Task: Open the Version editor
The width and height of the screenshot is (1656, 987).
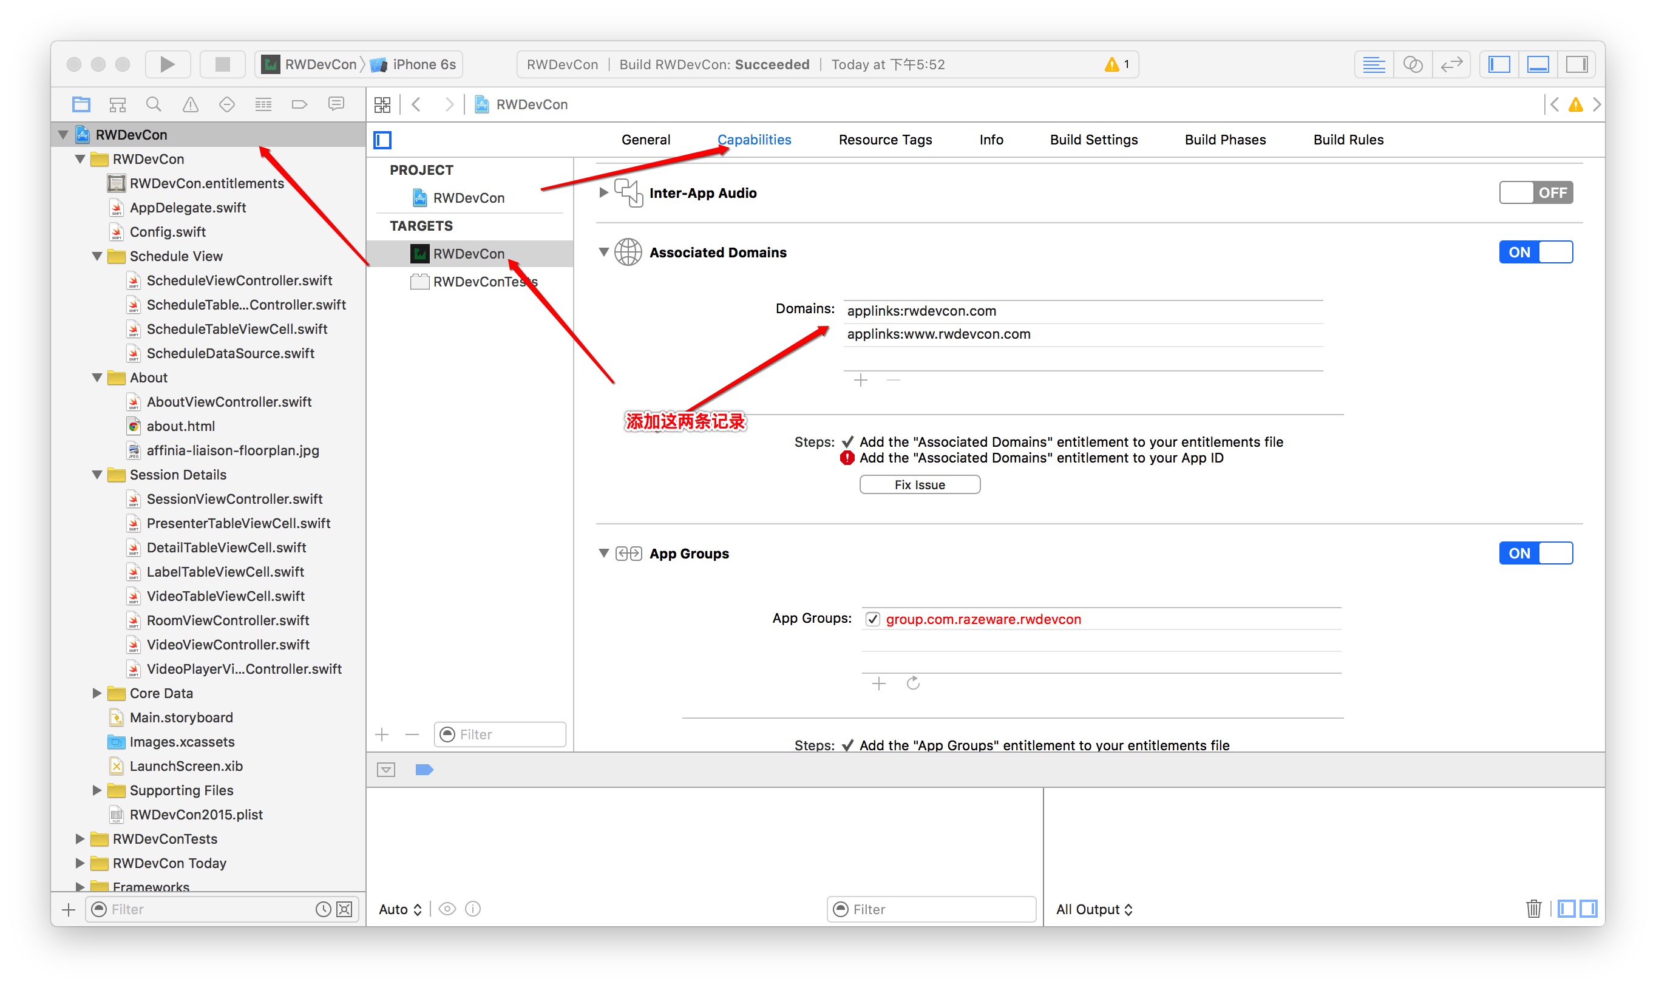Action: click(1451, 64)
